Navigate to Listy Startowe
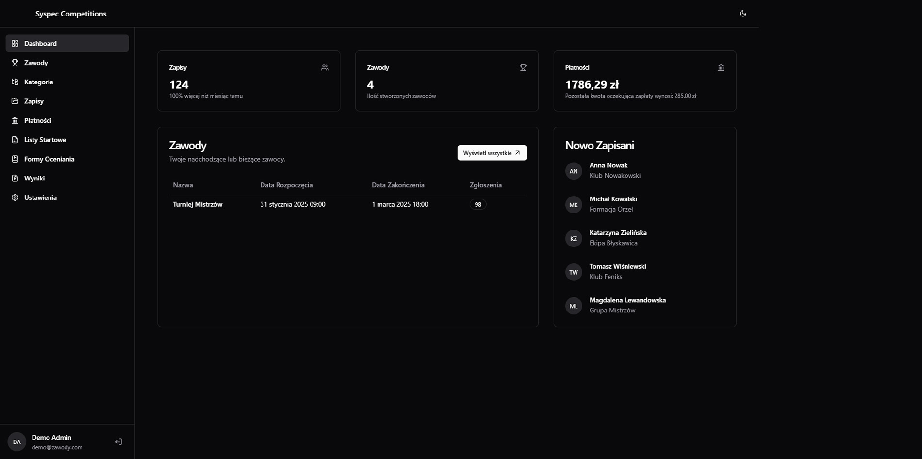Image resolution: width=922 pixels, height=459 pixels. (x=45, y=140)
